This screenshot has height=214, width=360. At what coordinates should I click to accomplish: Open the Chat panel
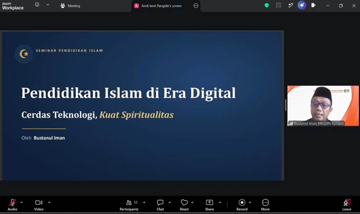pyautogui.click(x=160, y=205)
